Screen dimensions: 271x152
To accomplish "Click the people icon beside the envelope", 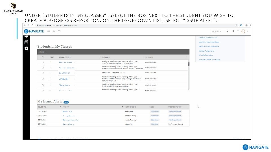I will (x=54, y=31).
